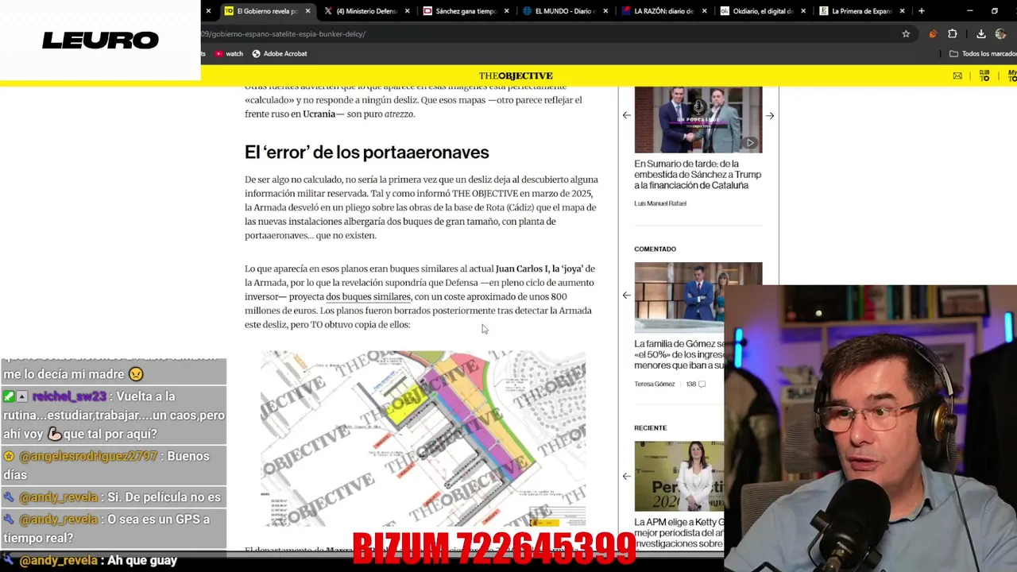Open the Adobe Acrobat bookmark
Image resolution: width=1017 pixels, height=572 pixels.
(x=280, y=54)
